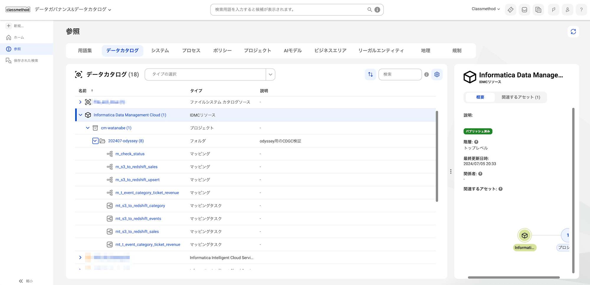Click the help icon next to 関連するアセット
Image resolution: width=590 pixels, height=285 pixels.
(501, 189)
